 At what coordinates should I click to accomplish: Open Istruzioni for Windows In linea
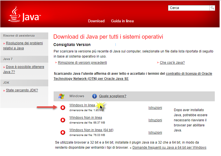coord(155,108)
